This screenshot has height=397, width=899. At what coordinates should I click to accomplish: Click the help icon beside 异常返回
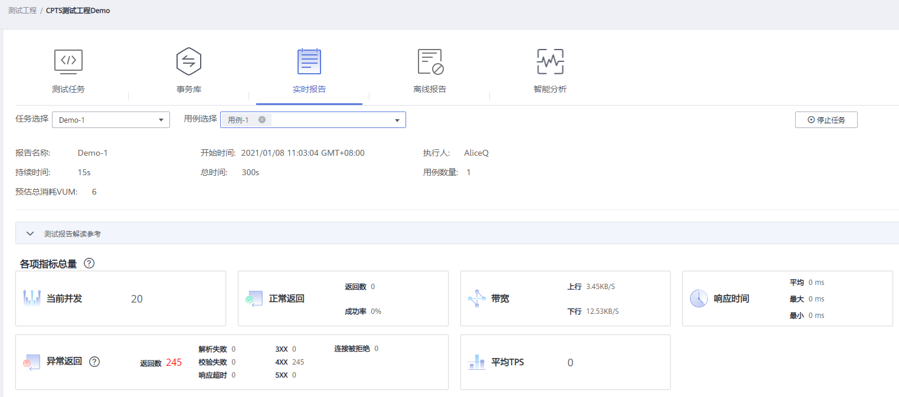pos(94,362)
